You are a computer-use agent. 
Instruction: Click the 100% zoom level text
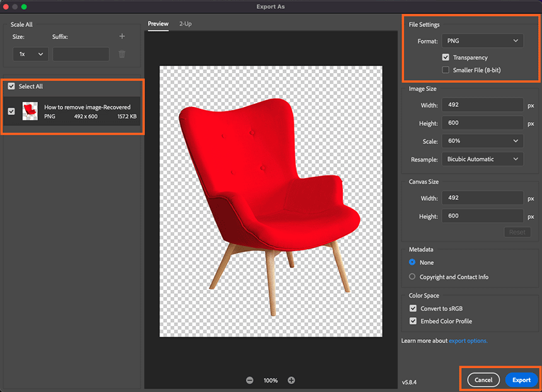pos(270,380)
